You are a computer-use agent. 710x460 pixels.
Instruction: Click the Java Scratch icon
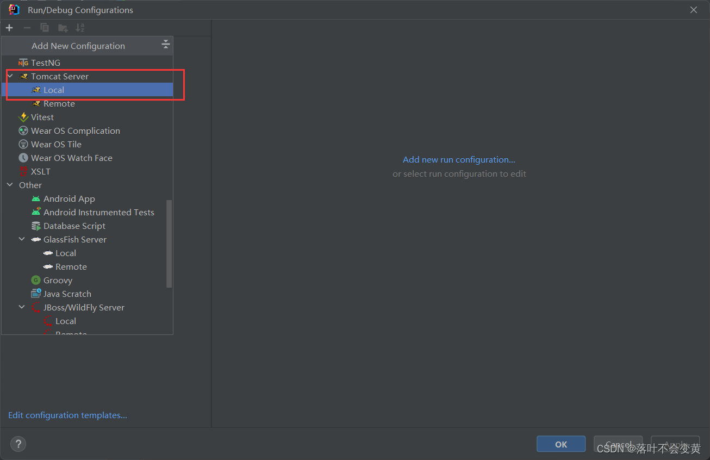36,294
